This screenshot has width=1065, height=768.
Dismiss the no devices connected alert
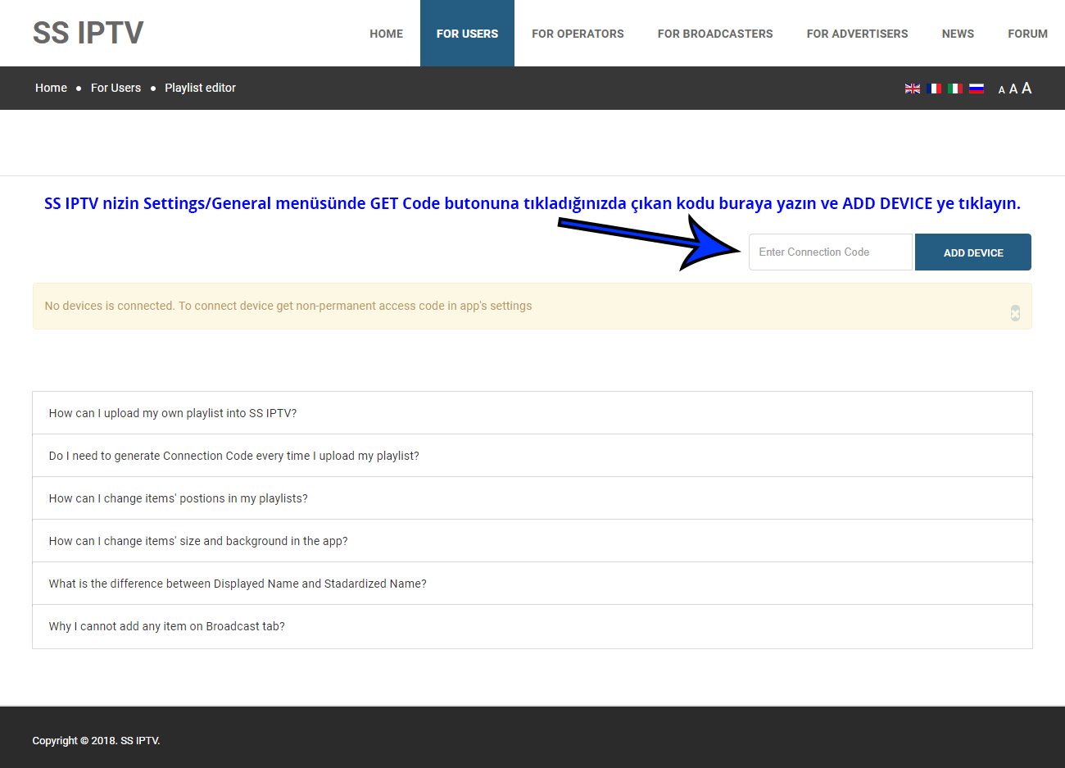tap(1015, 313)
